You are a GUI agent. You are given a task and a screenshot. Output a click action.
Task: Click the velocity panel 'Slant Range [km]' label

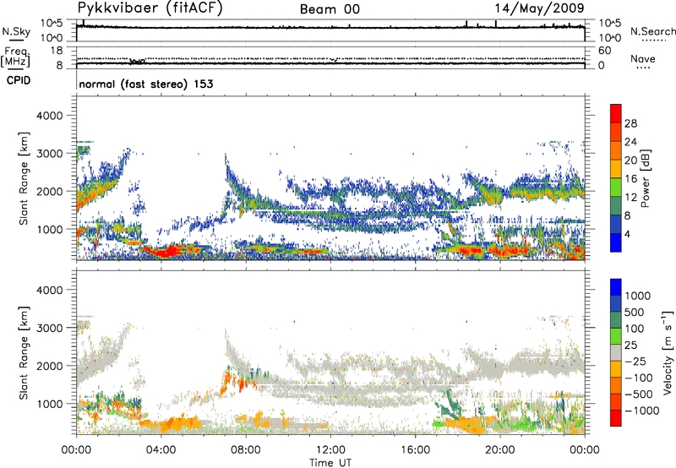pyautogui.click(x=24, y=352)
